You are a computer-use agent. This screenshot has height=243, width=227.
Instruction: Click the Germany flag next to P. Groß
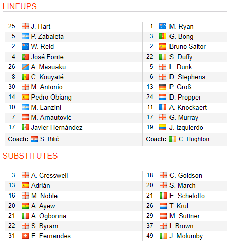click(163, 87)
